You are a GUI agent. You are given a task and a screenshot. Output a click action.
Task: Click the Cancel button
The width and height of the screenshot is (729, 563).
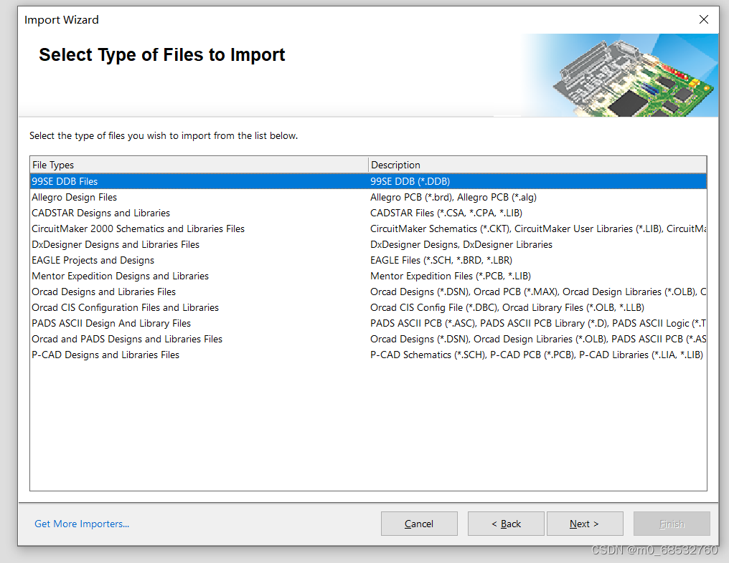click(419, 524)
